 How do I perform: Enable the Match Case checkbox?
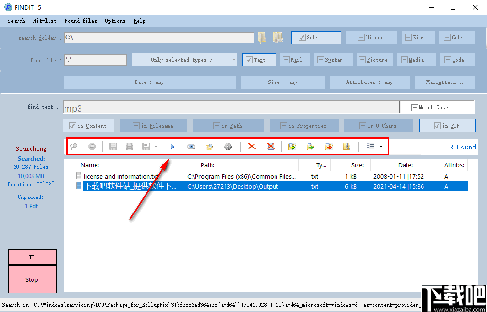(x=437, y=107)
